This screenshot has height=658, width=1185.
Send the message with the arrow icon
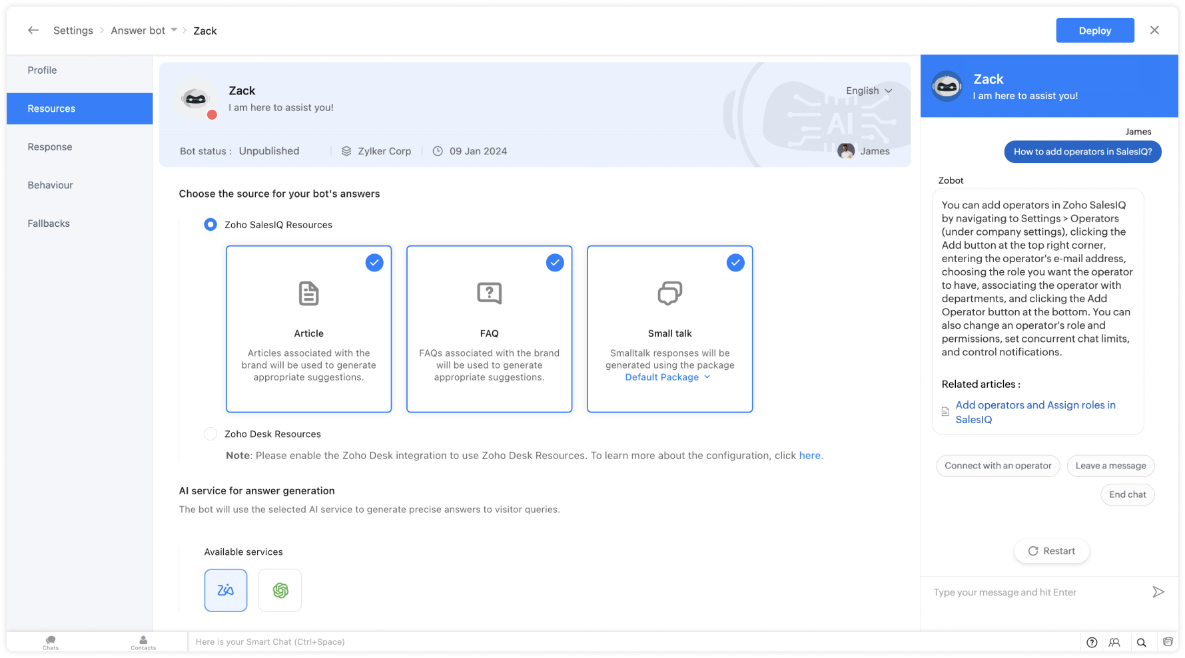pos(1158,592)
